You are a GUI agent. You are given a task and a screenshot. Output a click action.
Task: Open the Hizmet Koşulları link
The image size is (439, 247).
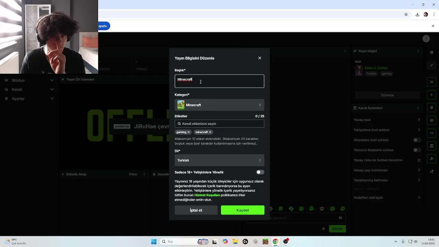[x=207, y=195]
